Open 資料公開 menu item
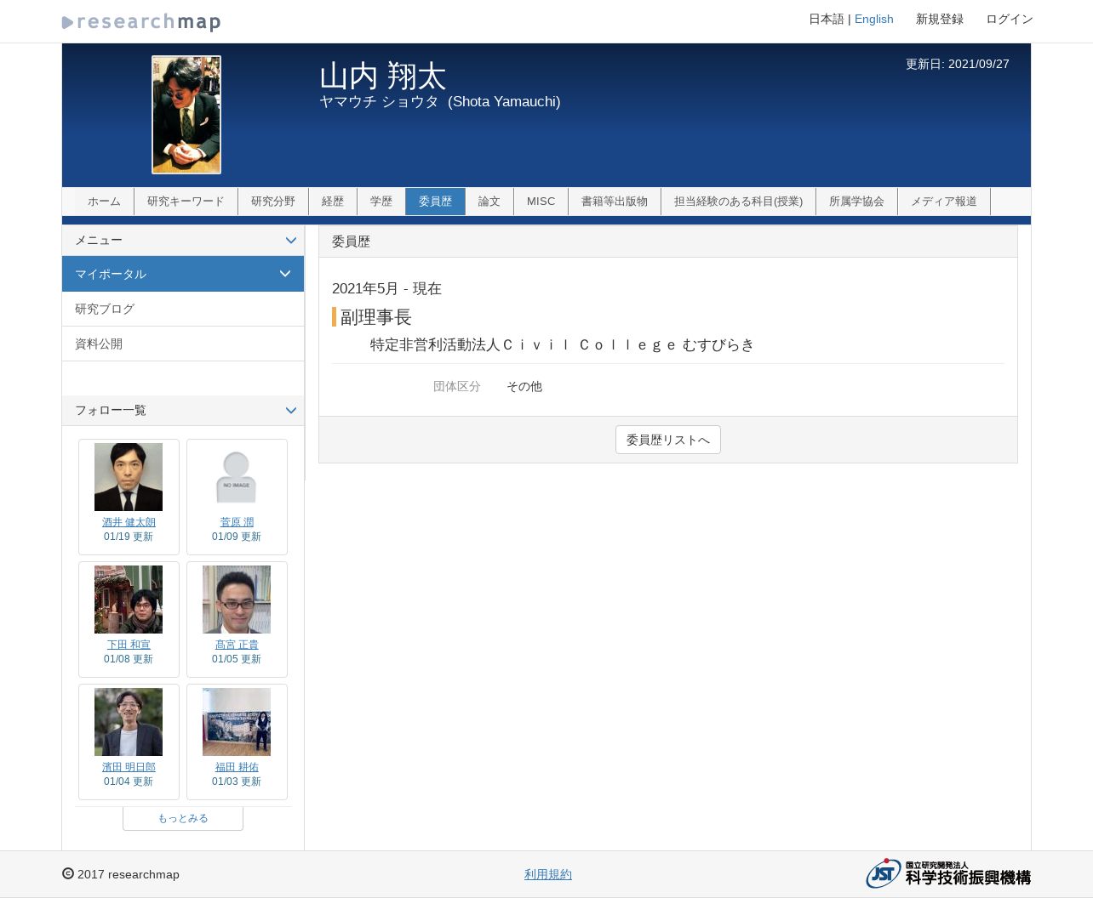 point(183,344)
